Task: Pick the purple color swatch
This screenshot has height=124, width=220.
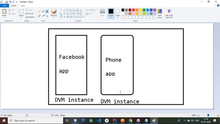Action: click(155, 10)
